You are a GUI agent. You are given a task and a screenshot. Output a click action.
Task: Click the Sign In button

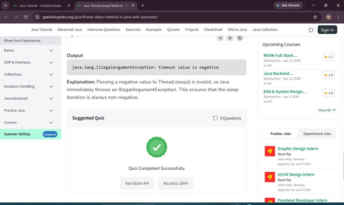click(327, 30)
